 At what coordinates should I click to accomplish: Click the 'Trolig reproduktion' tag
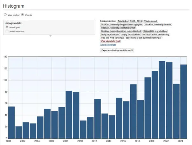tap(110, 34)
